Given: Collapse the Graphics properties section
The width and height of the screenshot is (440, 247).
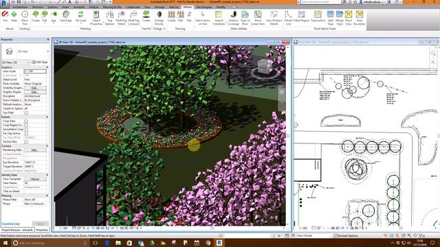Looking at the screenshot, I should click(47, 67).
